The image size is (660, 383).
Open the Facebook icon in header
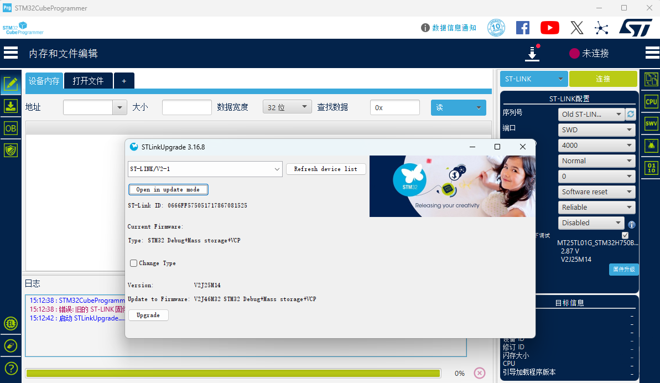(523, 28)
